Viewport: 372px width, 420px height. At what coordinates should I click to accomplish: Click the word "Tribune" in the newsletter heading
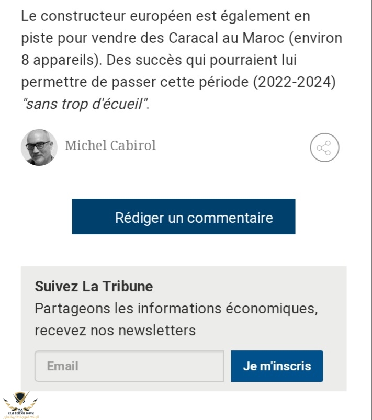130,286
